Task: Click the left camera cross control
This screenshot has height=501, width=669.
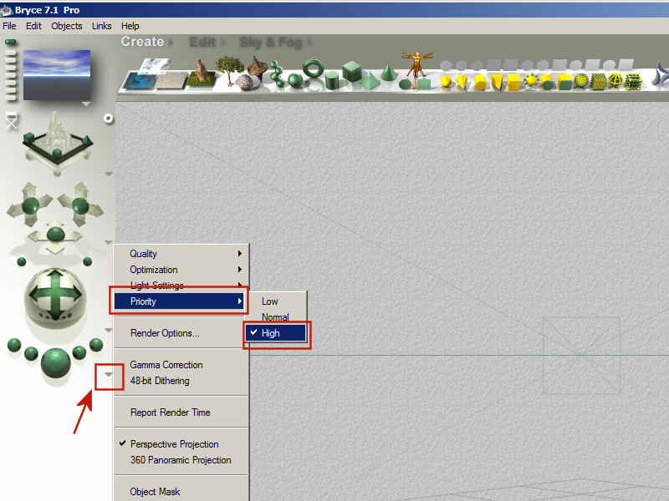Action: click(30, 205)
